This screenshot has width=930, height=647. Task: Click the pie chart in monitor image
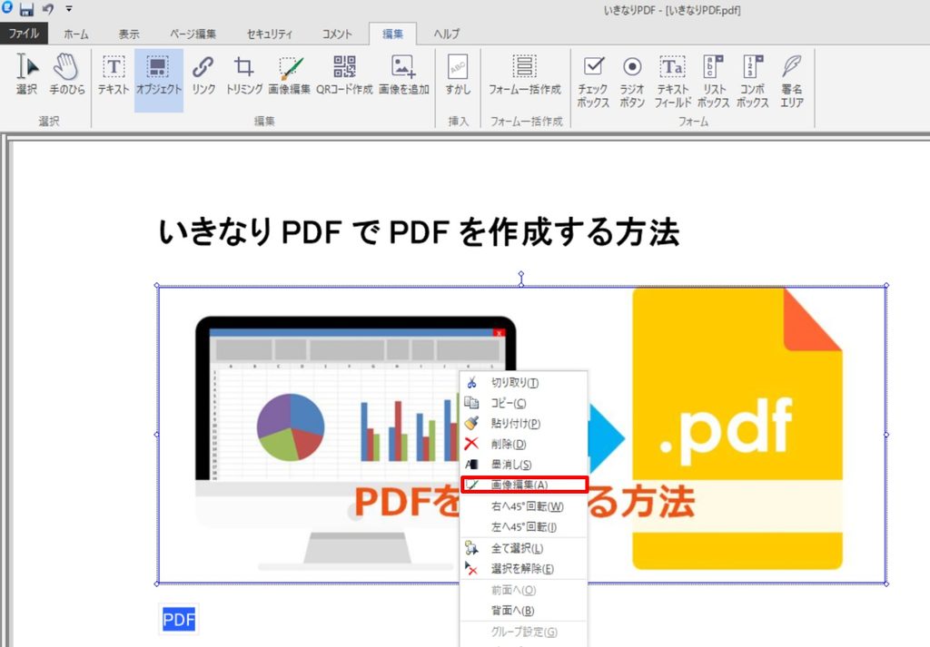pyautogui.click(x=291, y=427)
